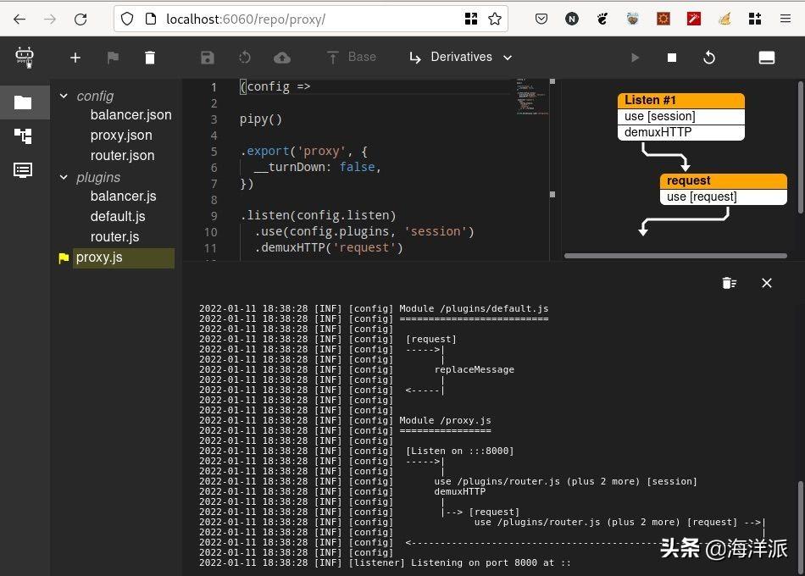Collapse the config folder
The image size is (805, 576).
click(x=64, y=97)
